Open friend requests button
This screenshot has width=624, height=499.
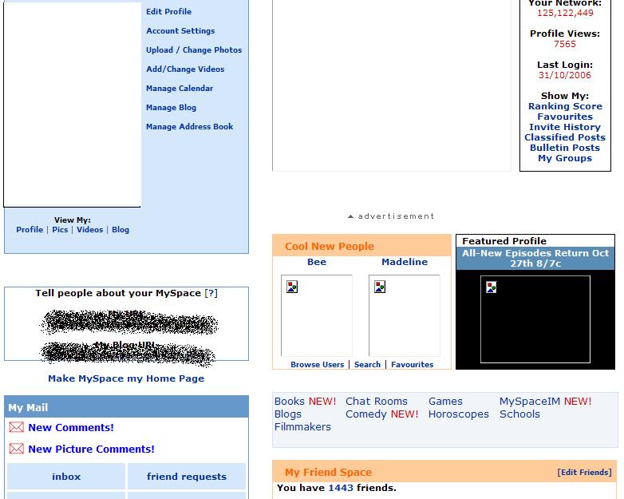point(187,477)
